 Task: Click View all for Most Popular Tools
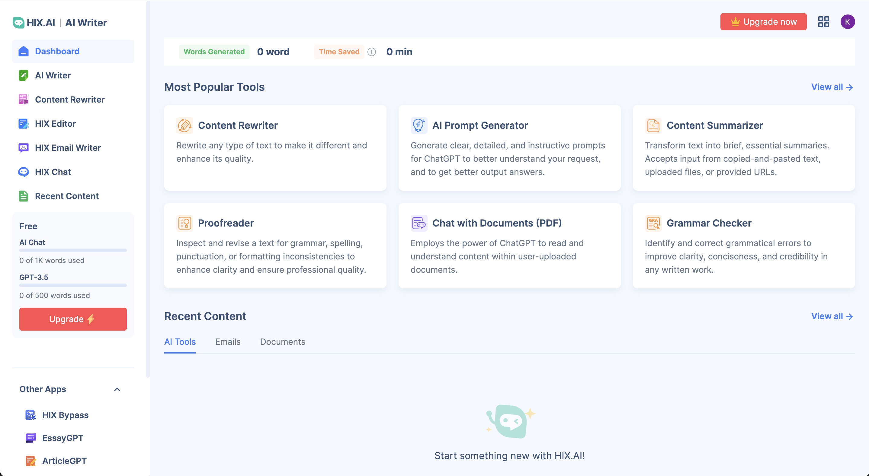(832, 87)
